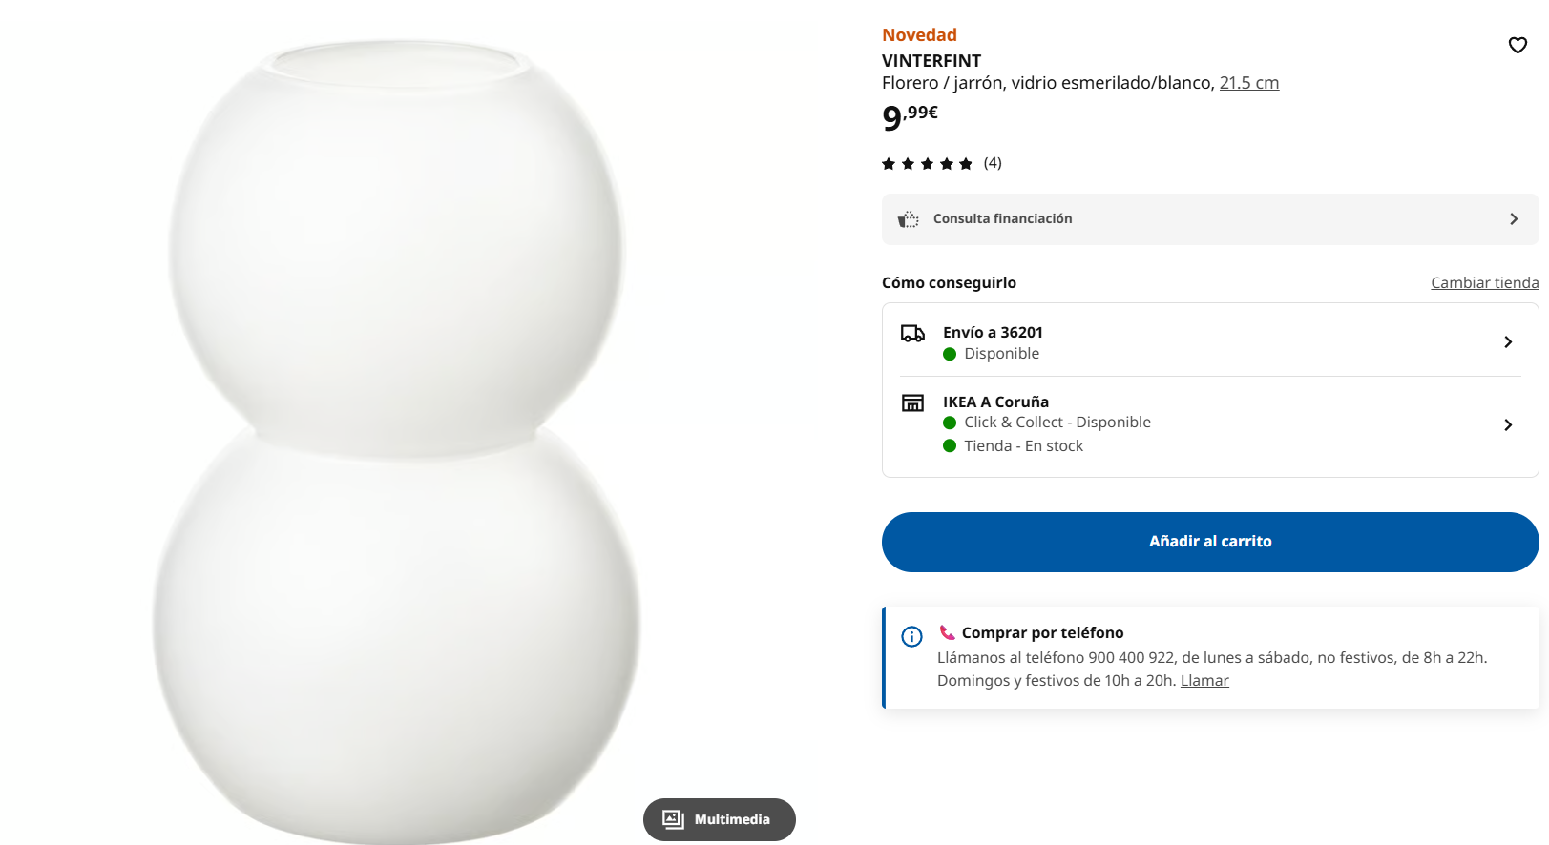Open the Multimedia button
Viewport: 1549px width, 845px height.
point(720,819)
